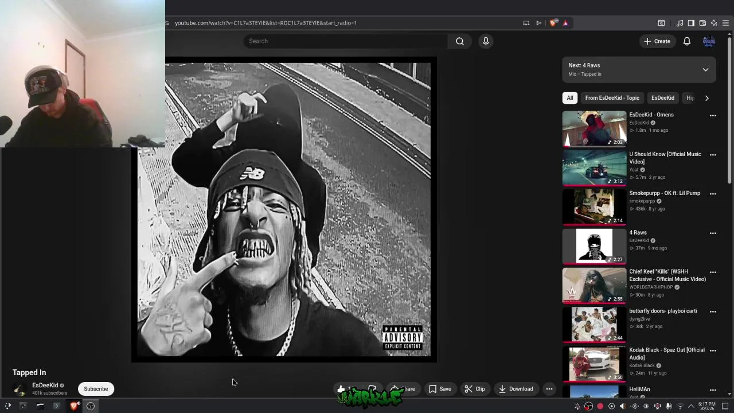The image size is (734, 413).
Task: Click the send-tab arrow icon in address bar
Action: pyautogui.click(x=538, y=23)
